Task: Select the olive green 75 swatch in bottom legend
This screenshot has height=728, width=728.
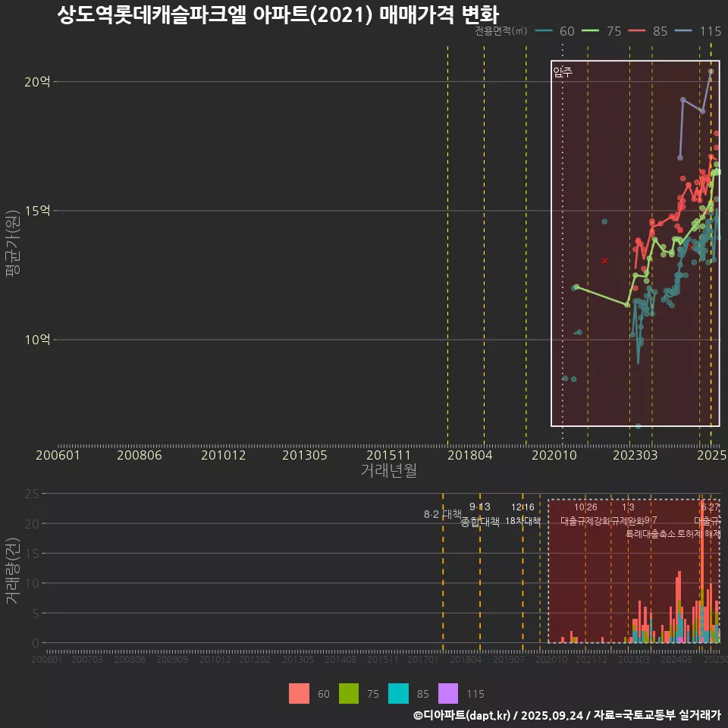Action: (x=349, y=693)
